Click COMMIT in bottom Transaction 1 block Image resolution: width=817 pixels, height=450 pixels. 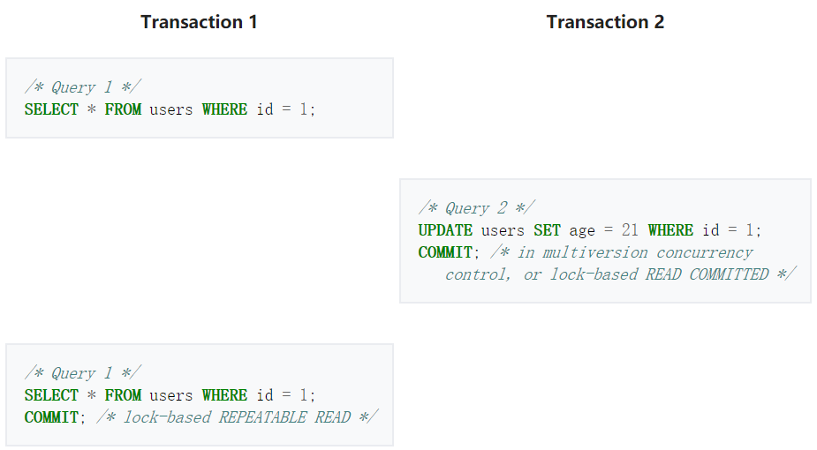(51, 417)
